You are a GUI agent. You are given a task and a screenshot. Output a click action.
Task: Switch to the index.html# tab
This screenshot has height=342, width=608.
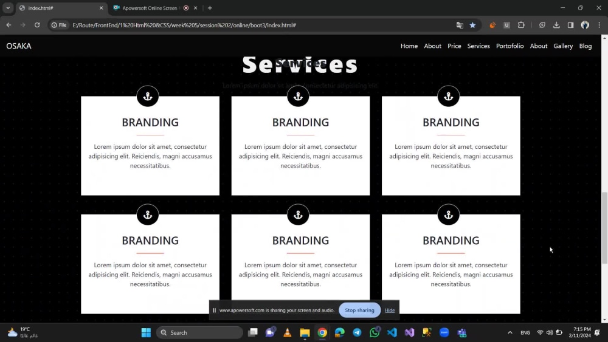[61, 8]
